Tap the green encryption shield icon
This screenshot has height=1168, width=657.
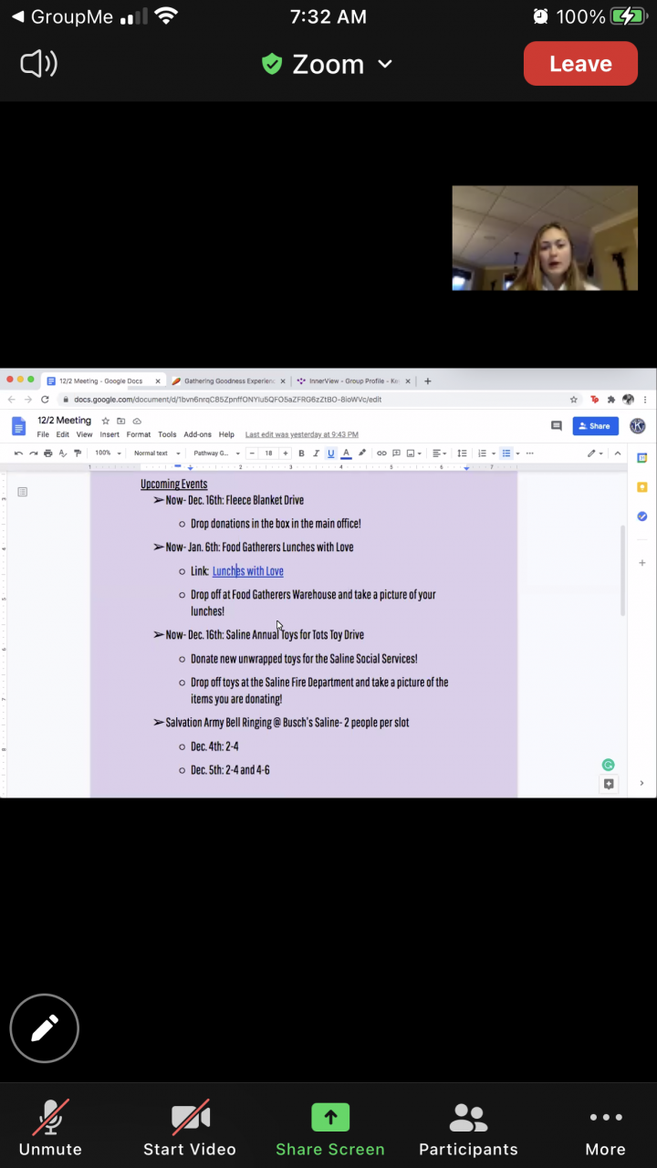(x=272, y=64)
